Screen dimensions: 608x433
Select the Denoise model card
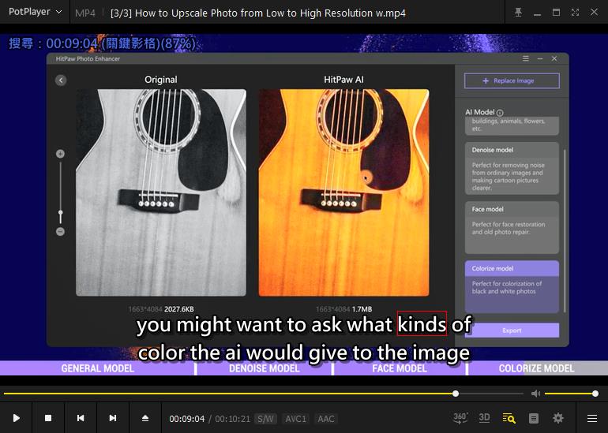[512, 168]
